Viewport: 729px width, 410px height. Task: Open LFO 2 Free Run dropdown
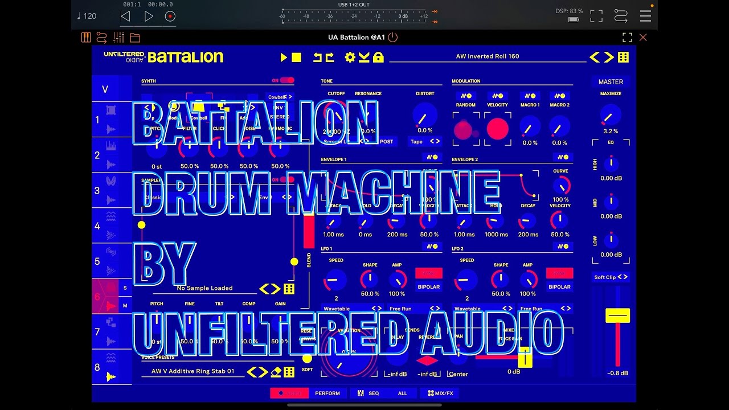(x=545, y=309)
